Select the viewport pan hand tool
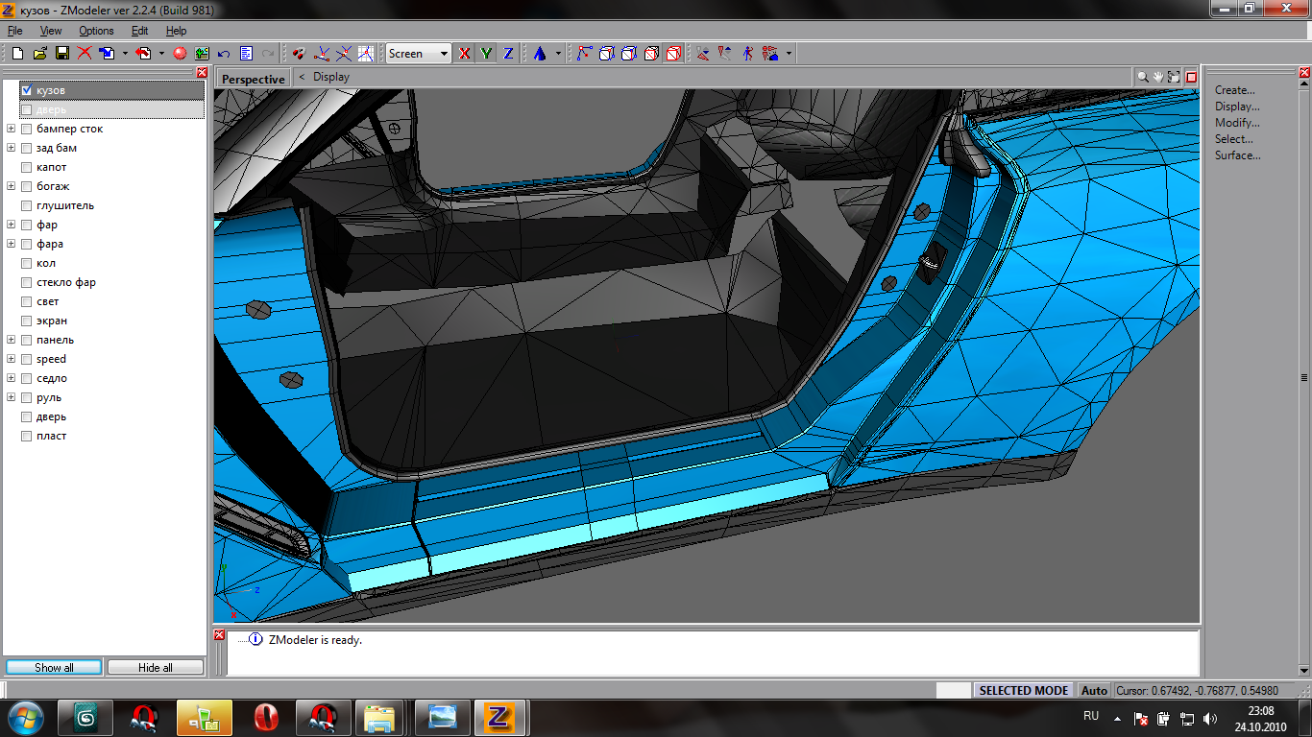The height and width of the screenshot is (737, 1312). tap(1158, 77)
